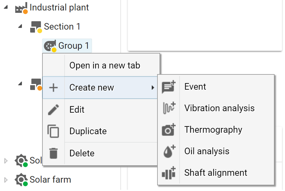The image size is (285, 191).
Task: Select Thermography from the submenu
Action: coord(213,129)
